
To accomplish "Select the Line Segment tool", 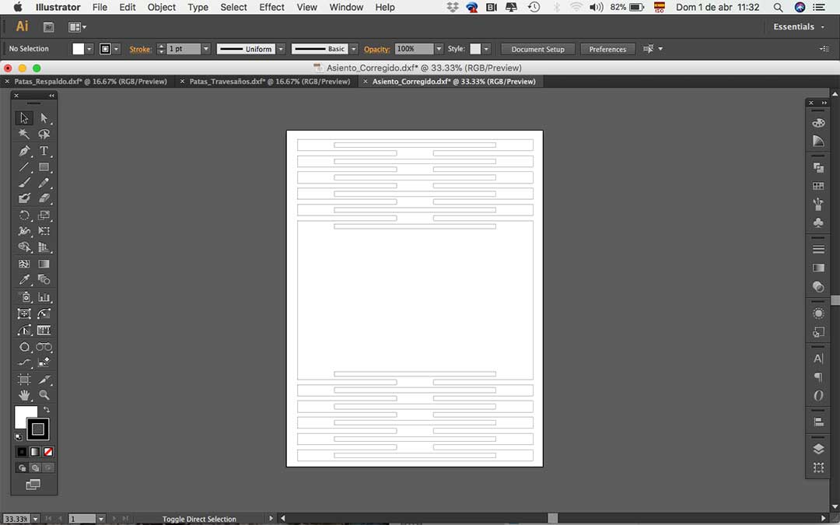I will click(24, 167).
